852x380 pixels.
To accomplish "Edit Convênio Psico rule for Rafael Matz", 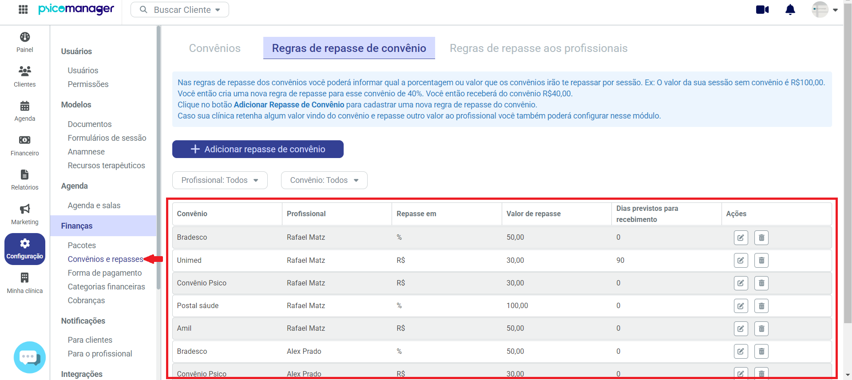I will pyautogui.click(x=741, y=283).
